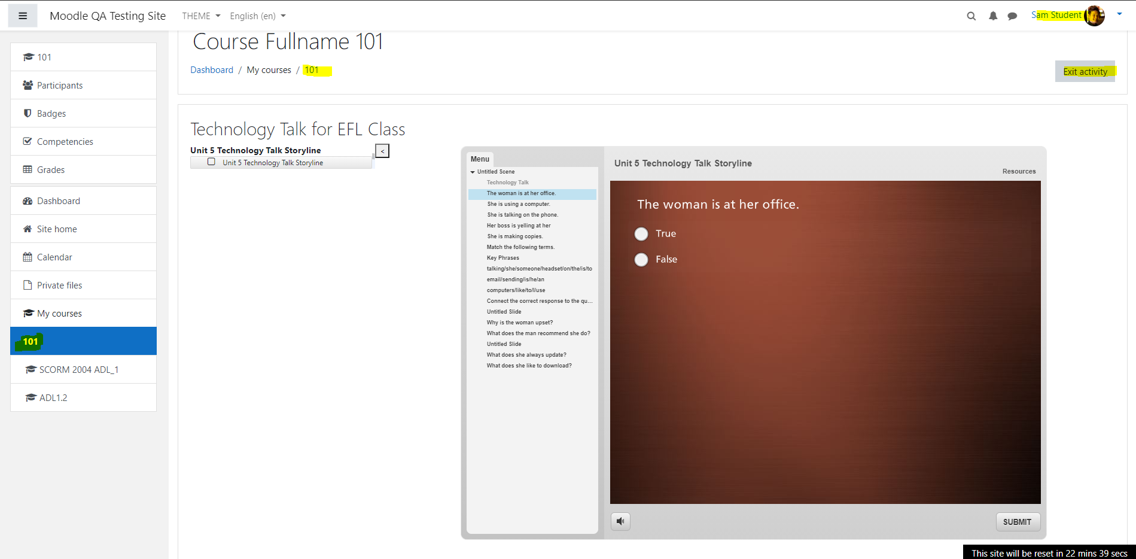Click the Calendar icon in the sidebar
Image resolution: width=1136 pixels, height=559 pixels.
[28, 257]
